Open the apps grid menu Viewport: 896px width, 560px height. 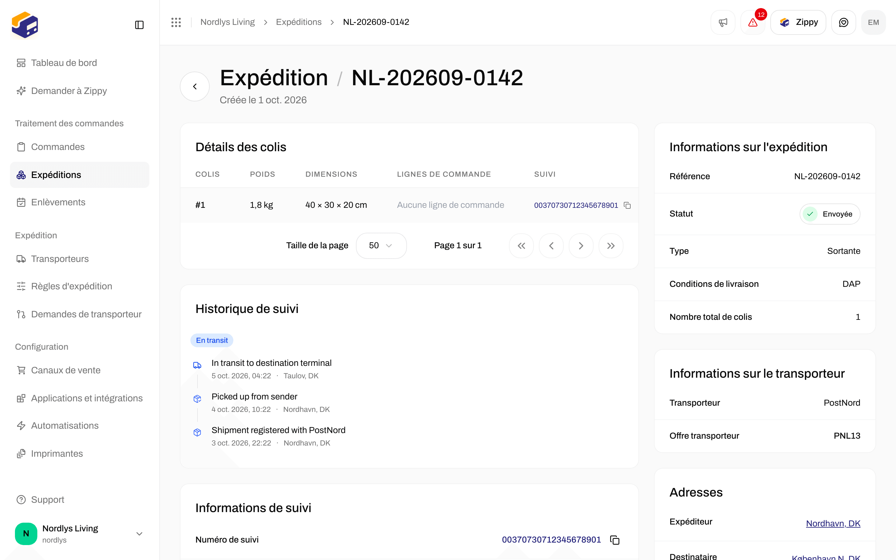(176, 22)
